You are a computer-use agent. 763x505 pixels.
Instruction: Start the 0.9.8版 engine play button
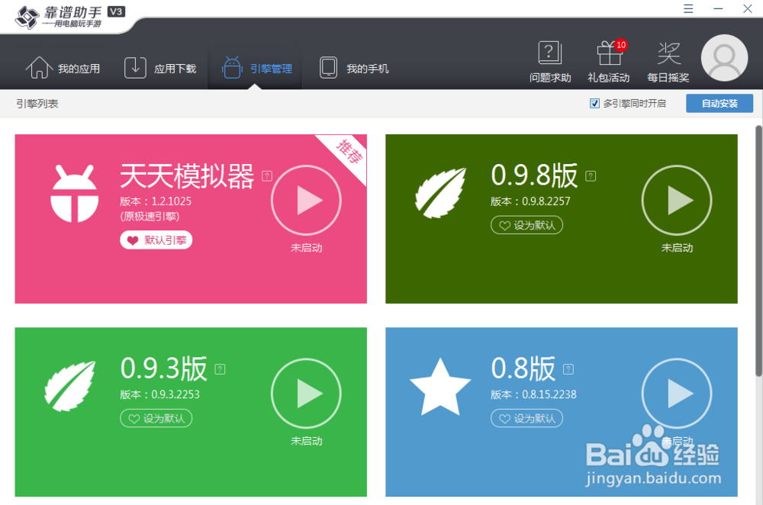click(x=677, y=200)
